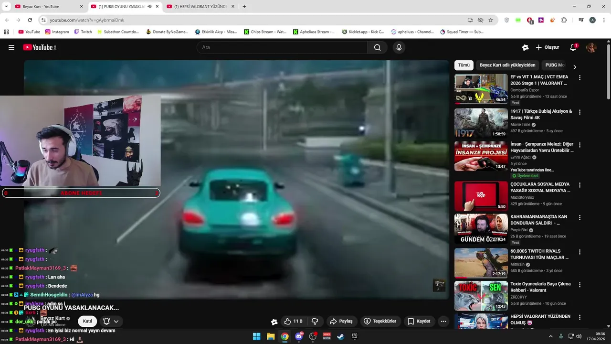The image size is (611, 344).
Task: Open the YouTube notifications bell
Action: click(573, 47)
